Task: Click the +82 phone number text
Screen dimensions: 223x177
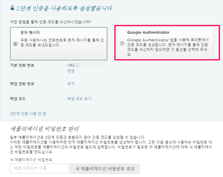Action: [x=71, y=65]
